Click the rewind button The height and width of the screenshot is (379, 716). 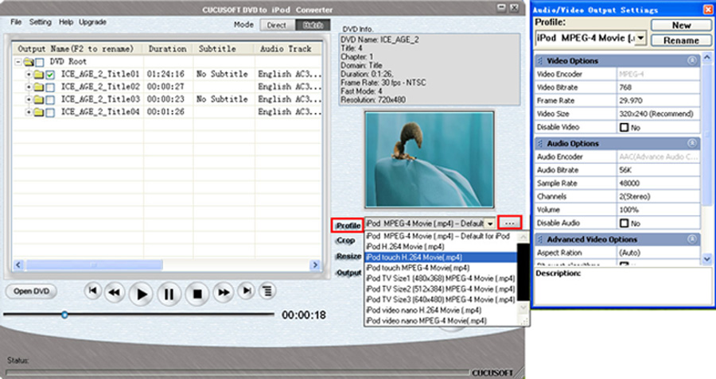pyautogui.click(x=114, y=292)
